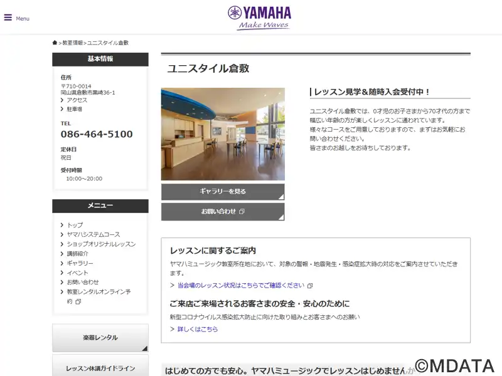This screenshot has height=376, width=502.
Task: Open 当会場のレッスン状況はこちらでご確認ください link
Action: 241,285
